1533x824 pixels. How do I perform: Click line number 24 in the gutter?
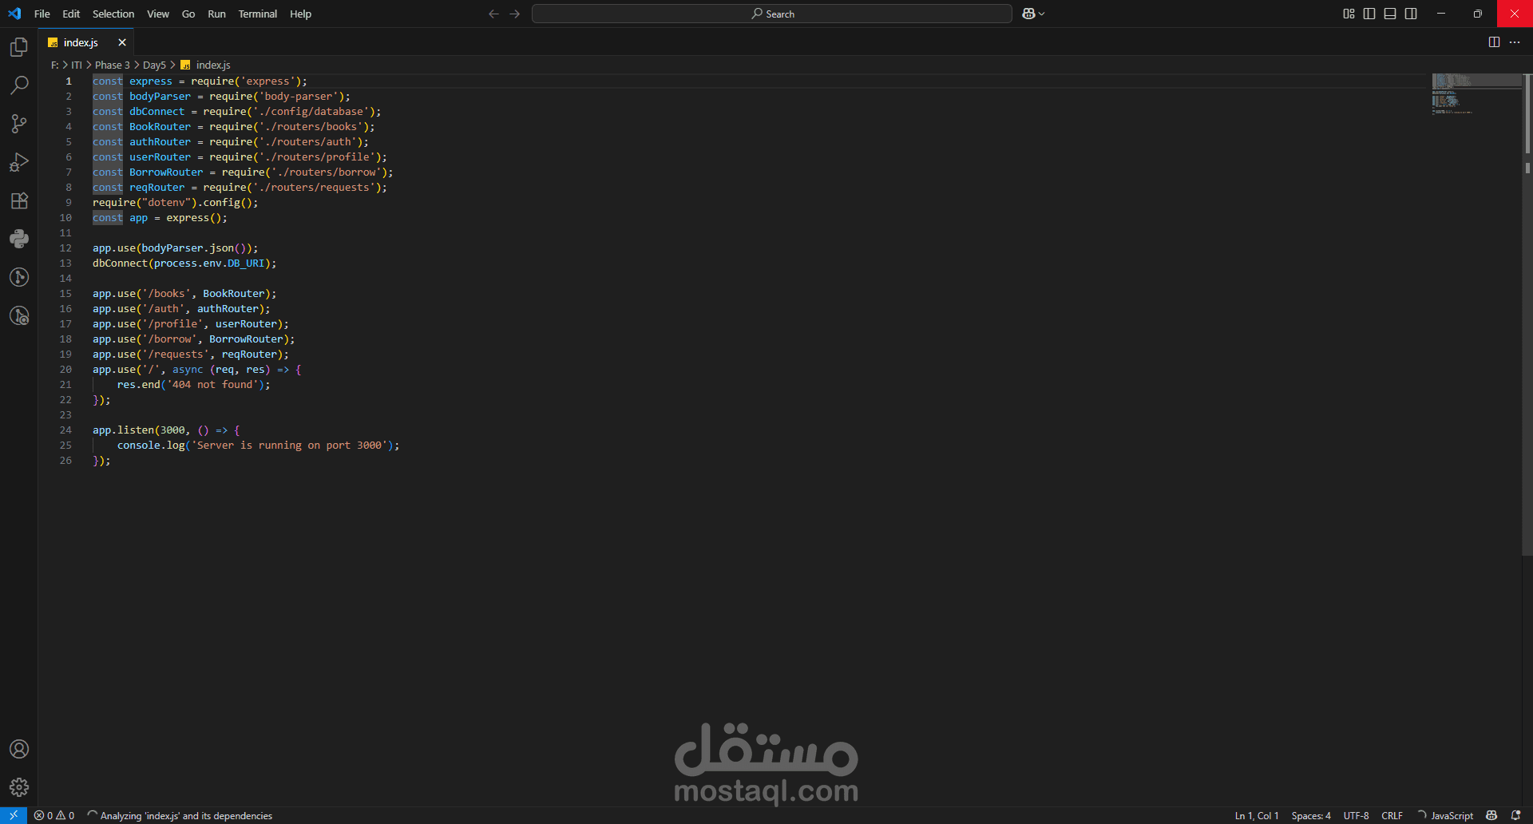(65, 430)
